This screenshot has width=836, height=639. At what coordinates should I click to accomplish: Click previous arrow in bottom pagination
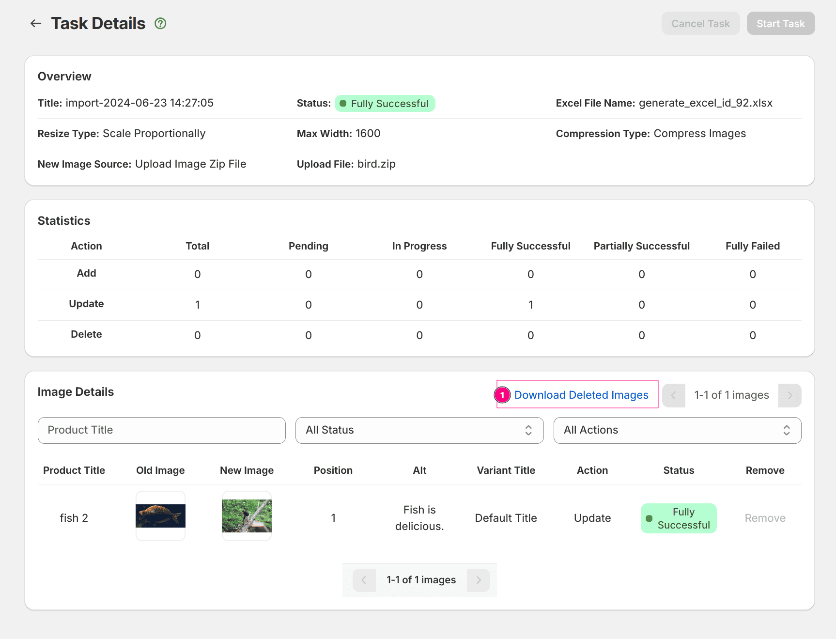tap(364, 580)
